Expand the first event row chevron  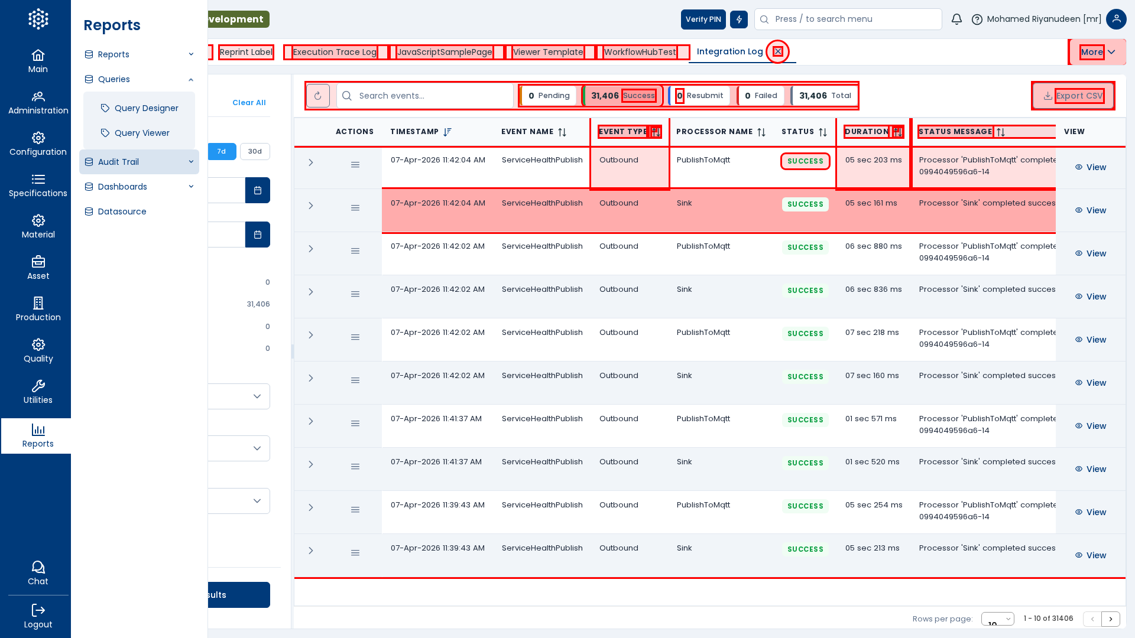click(x=311, y=162)
